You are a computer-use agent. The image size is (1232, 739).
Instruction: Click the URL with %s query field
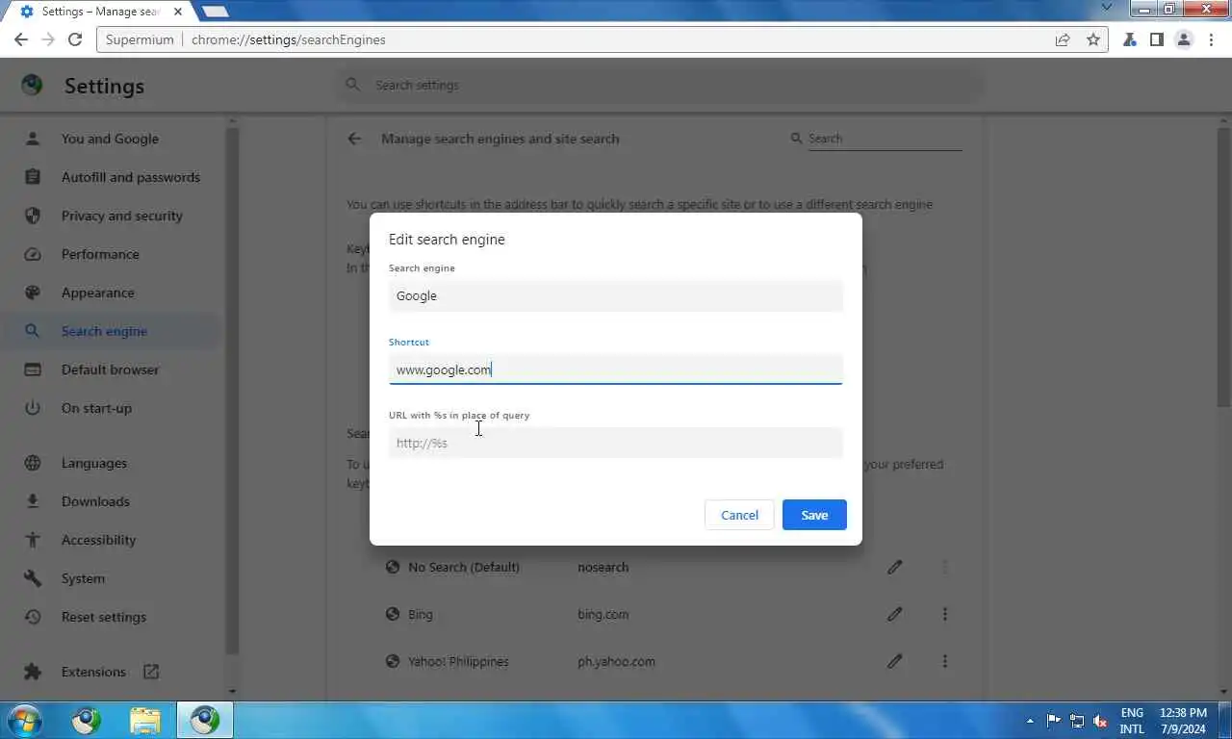tap(616, 443)
